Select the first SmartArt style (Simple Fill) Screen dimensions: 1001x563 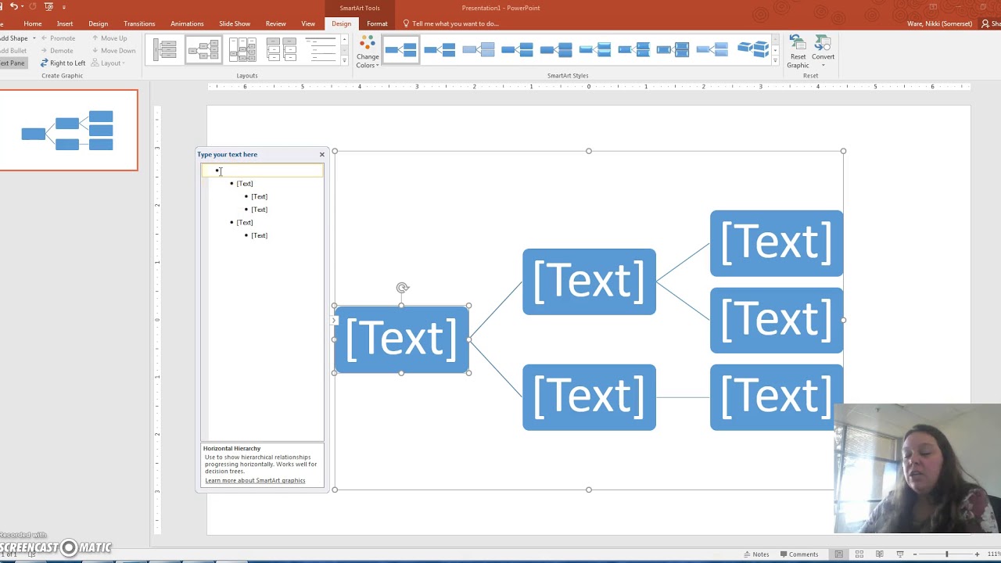point(400,50)
